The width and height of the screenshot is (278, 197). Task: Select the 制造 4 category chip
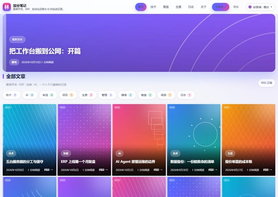(48, 95)
